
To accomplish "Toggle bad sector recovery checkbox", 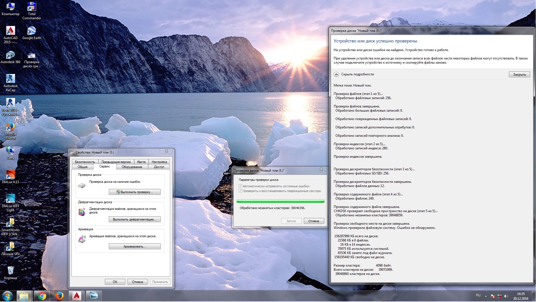I will pyautogui.click(x=240, y=191).
